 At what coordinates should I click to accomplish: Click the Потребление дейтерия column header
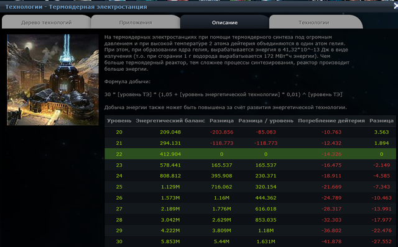[x=331, y=120]
